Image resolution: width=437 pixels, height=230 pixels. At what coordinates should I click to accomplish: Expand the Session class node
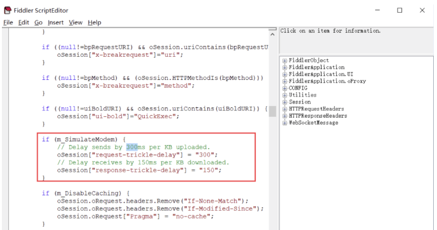[285, 102]
